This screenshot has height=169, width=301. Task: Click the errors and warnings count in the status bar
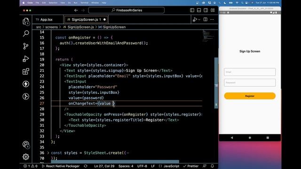tap(31, 166)
